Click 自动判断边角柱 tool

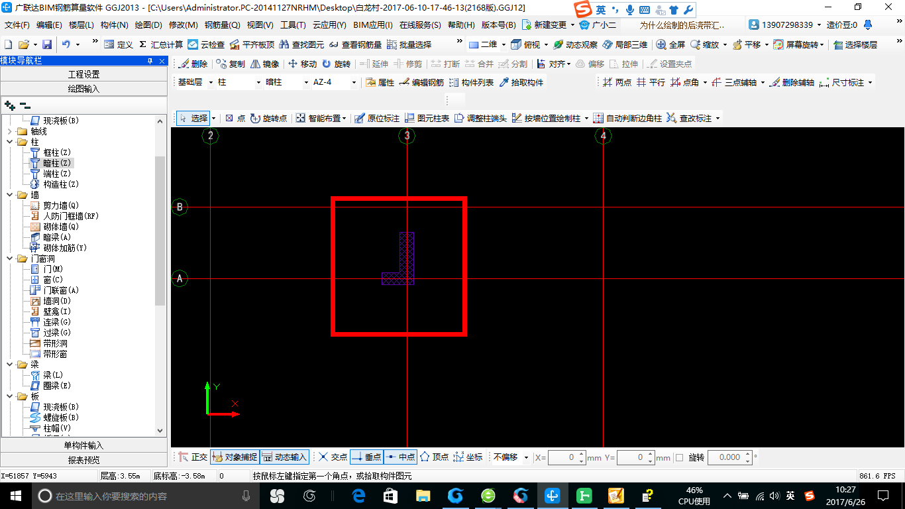[627, 118]
